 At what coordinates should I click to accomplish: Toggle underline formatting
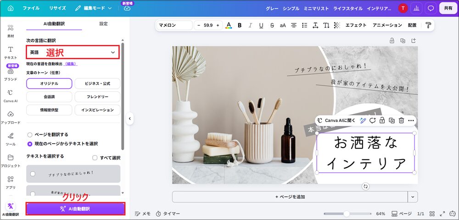click(x=261, y=25)
